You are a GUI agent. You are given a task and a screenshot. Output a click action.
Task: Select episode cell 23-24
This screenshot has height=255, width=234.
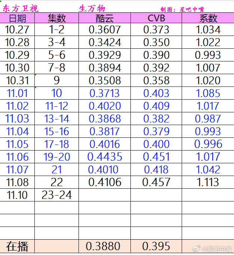point(56,195)
